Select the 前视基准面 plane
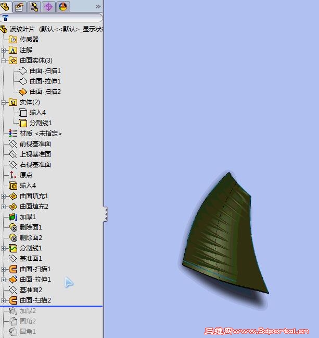 point(30,144)
